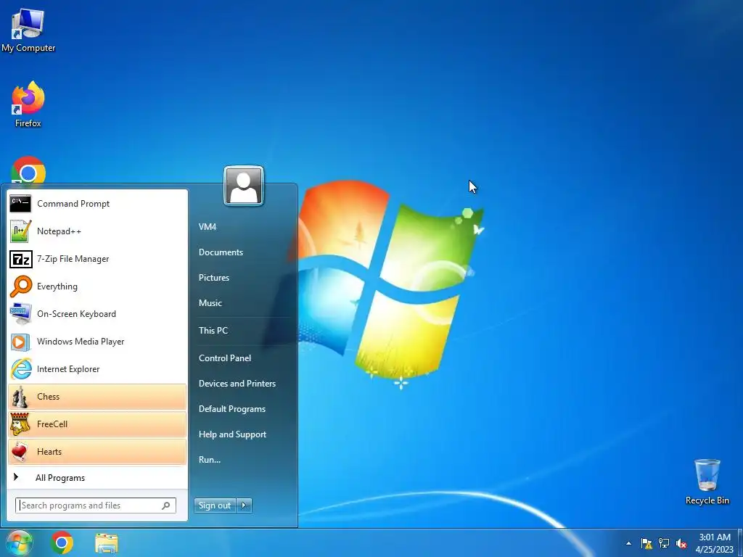Viewport: 743px width, 557px height.
Task: Click the Command Prompt label text
Action: pyautogui.click(x=73, y=204)
